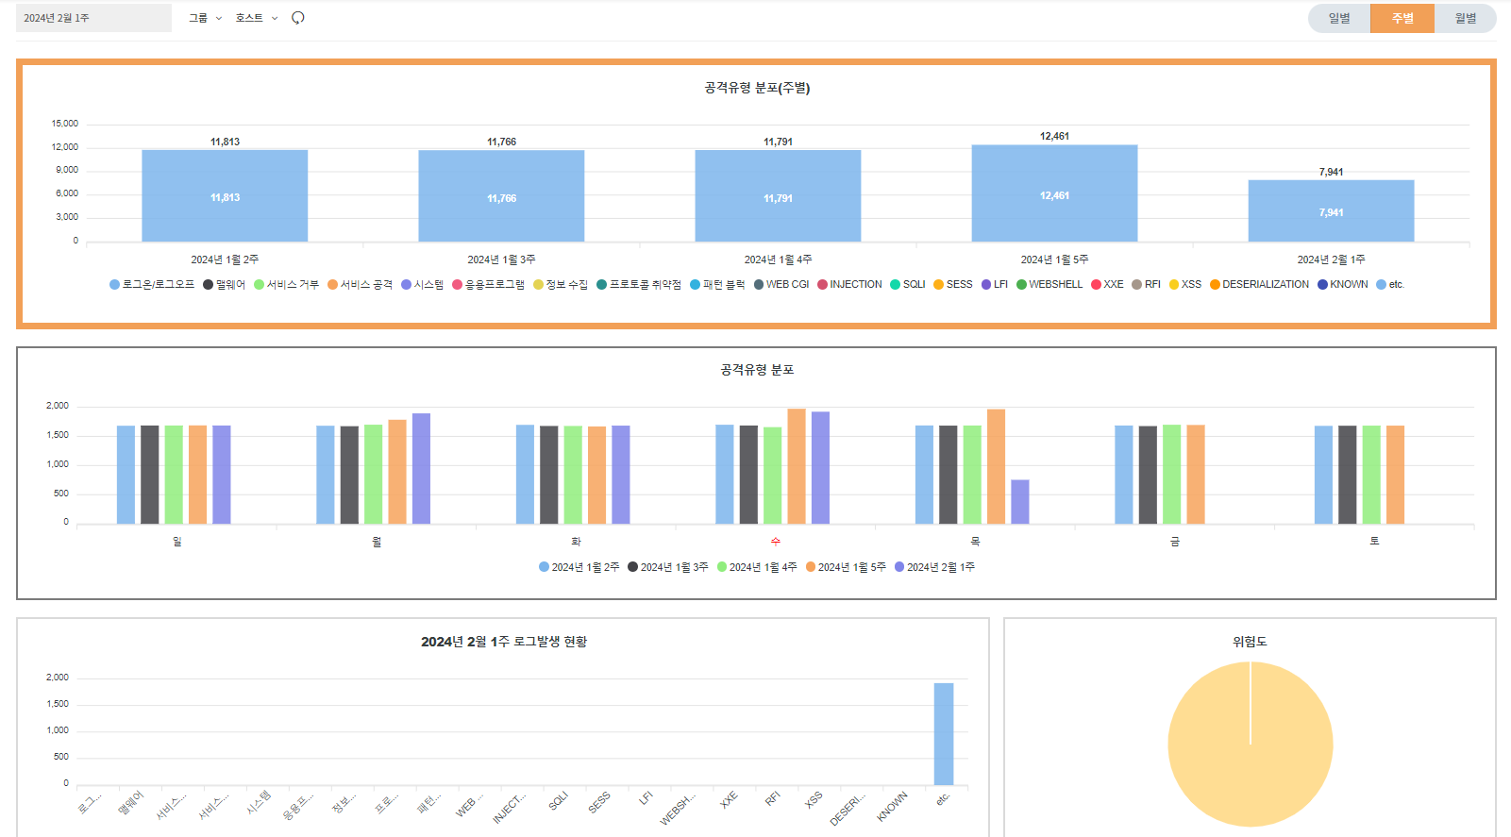
Task: Click the SQLI legend dot
Action: point(895,284)
